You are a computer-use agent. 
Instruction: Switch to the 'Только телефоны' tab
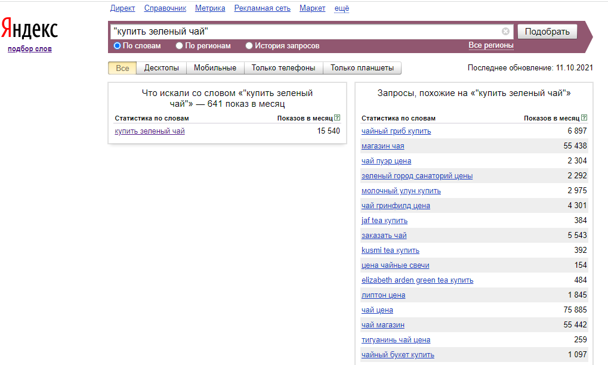click(x=283, y=68)
